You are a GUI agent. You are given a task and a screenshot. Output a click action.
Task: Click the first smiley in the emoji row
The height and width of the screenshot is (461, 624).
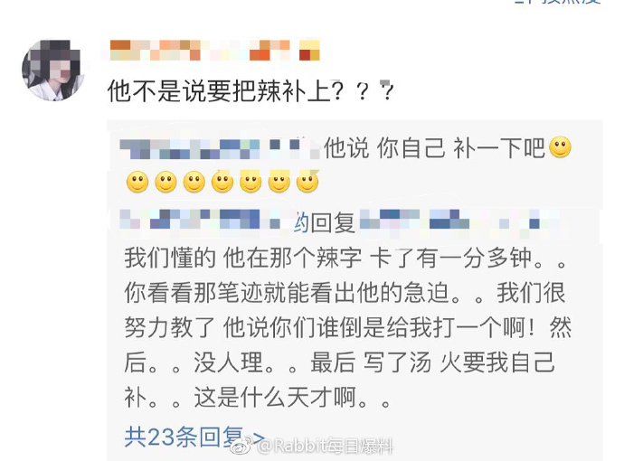(x=137, y=182)
